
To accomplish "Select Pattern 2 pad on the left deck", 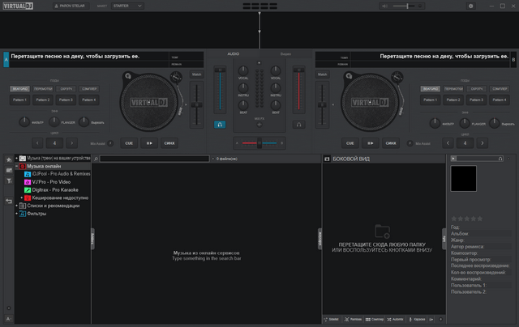I will click(43, 100).
